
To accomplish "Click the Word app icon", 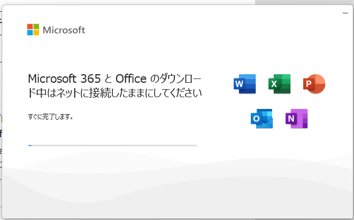I will click(245, 84).
